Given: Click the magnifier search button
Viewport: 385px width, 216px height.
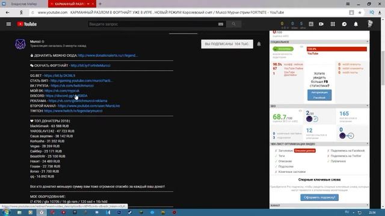Looking at the screenshot, I should click(233, 24).
